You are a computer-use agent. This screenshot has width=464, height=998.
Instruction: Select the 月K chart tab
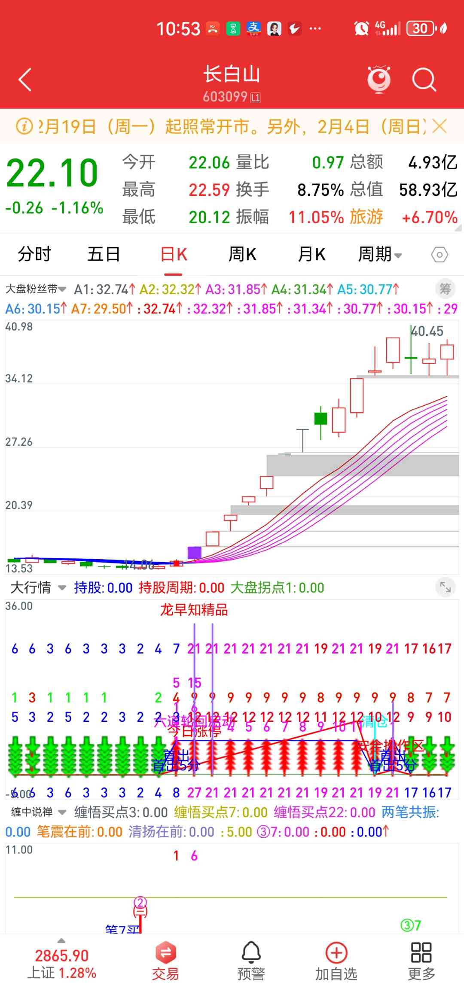[x=311, y=255]
